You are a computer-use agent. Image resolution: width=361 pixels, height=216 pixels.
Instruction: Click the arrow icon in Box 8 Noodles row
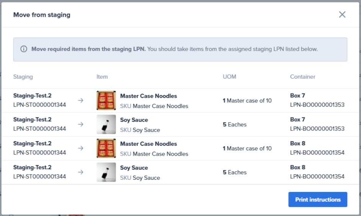pos(81,148)
